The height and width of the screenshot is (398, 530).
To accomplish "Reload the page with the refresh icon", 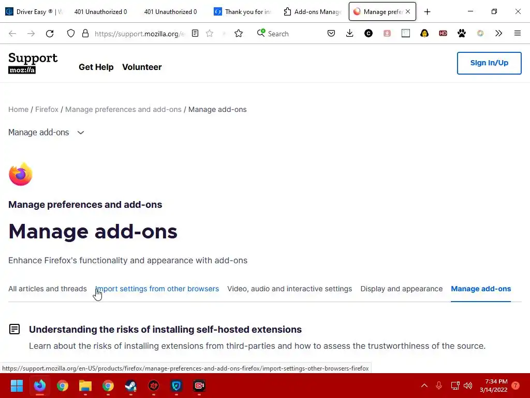I will pos(50,34).
